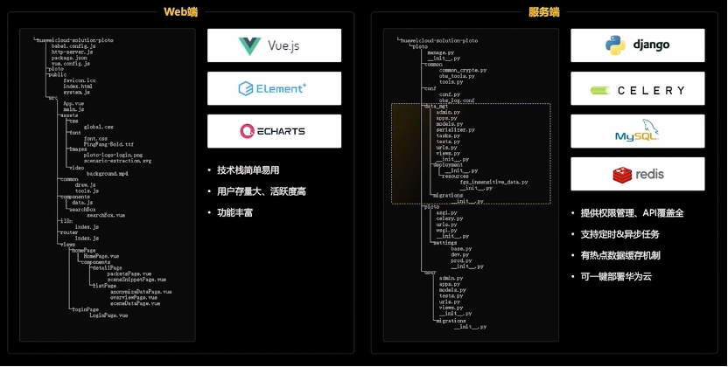Select bullet text 技术栈简单易用
The height and width of the screenshot is (367, 728).
248,170
